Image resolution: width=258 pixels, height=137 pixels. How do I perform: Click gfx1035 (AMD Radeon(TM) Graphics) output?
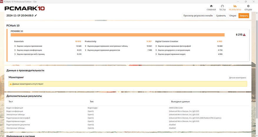pyautogui.click(x=195, y=118)
